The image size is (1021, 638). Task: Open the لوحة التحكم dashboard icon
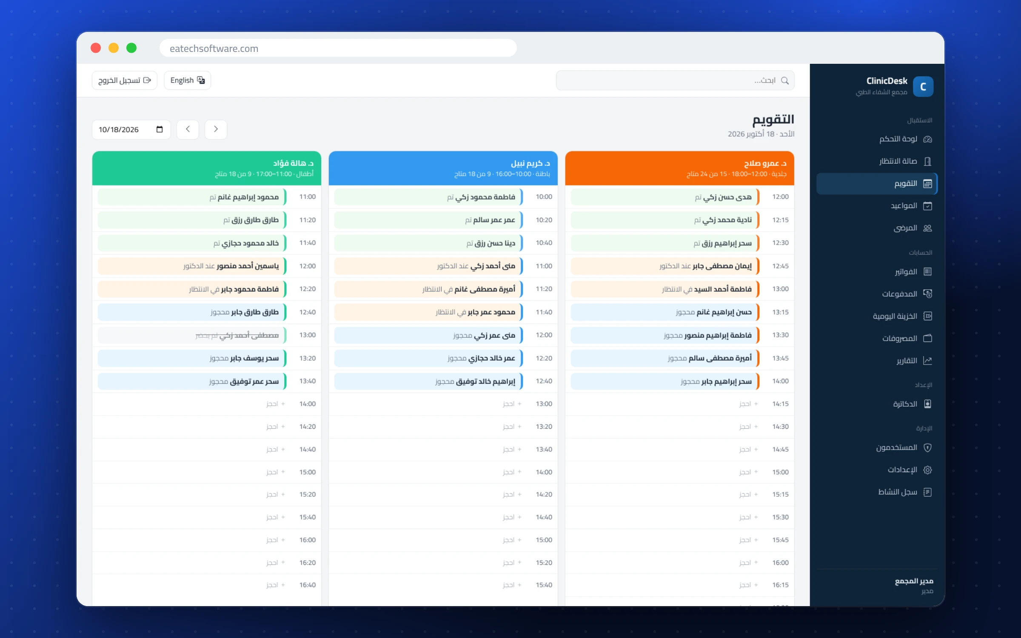point(927,139)
